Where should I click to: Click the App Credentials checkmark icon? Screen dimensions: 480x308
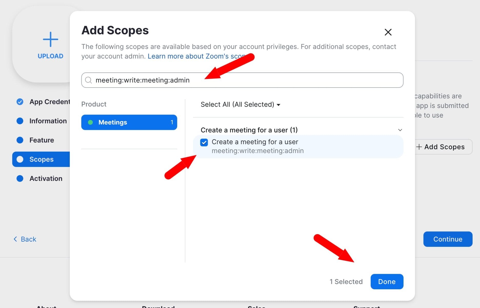20,102
